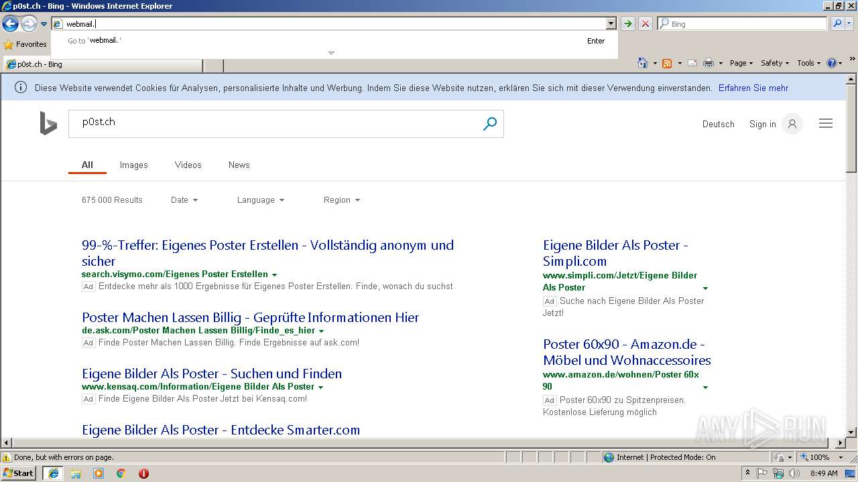Open the Page menu
Image resolution: width=858 pixels, height=482 pixels.
click(741, 63)
